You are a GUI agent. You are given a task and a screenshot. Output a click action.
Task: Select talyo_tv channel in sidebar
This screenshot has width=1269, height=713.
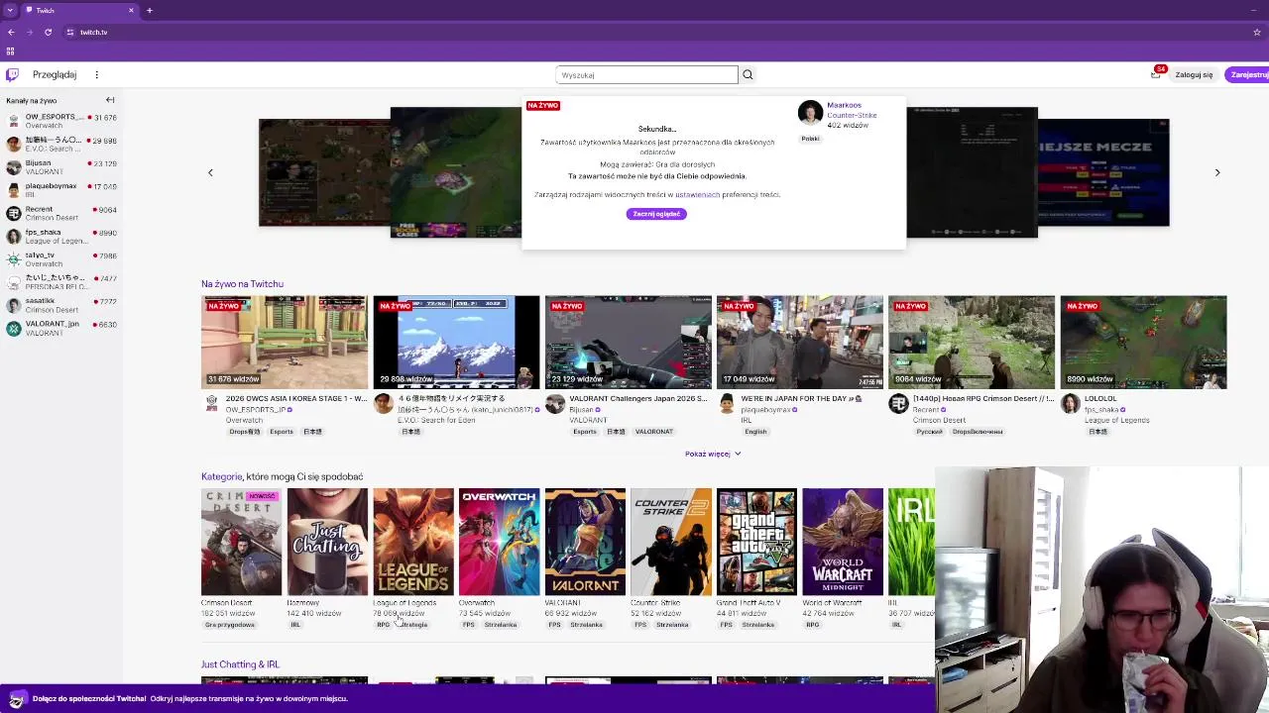coord(61,258)
